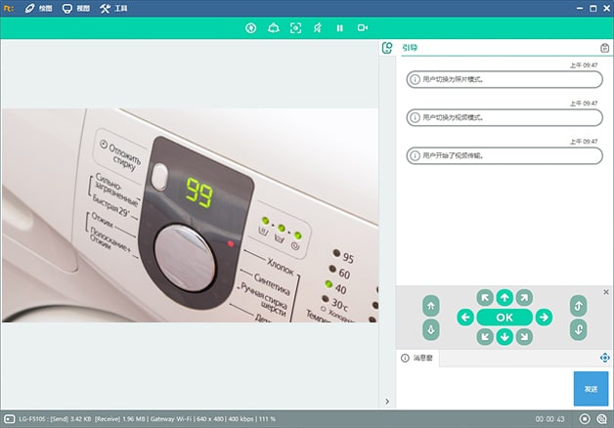Screen dimensions: 614x428
Task: Click the down-right diagonal arrow
Action: pos(524,336)
